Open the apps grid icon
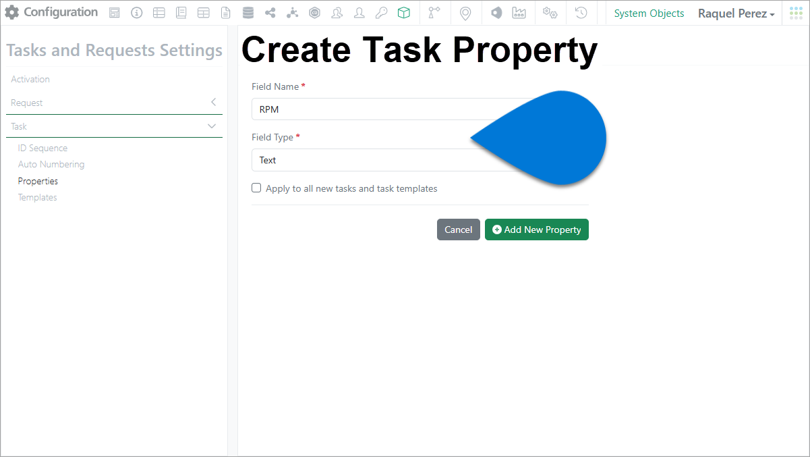The height and width of the screenshot is (457, 810). (796, 13)
